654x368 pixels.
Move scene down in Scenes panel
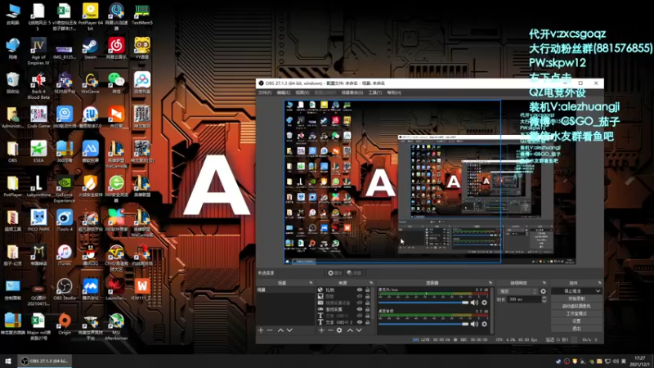pos(289,330)
